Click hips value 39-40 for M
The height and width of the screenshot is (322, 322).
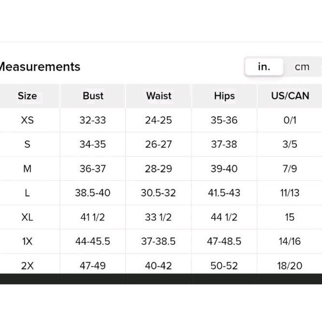[x=224, y=169]
